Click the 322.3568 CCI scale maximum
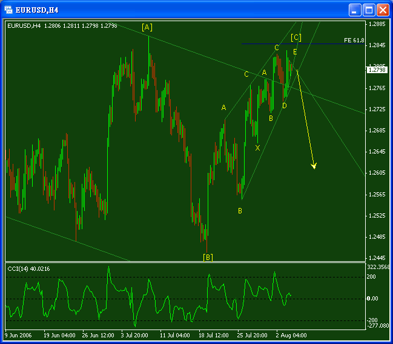 pyautogui.click(x=378, y=267)
